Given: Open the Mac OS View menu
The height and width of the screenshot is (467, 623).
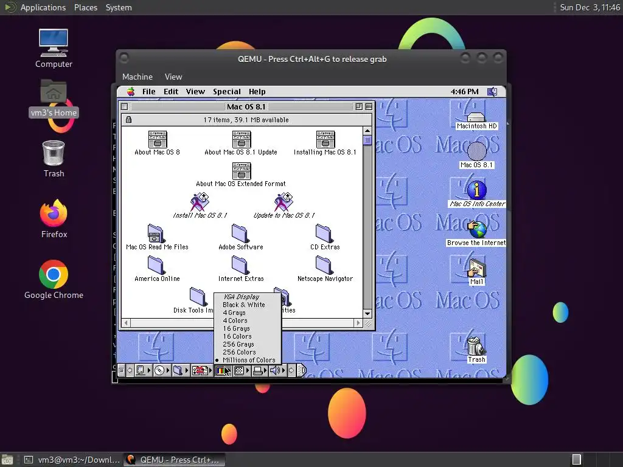Looking at the screenshot, I should tap(195, 92).
